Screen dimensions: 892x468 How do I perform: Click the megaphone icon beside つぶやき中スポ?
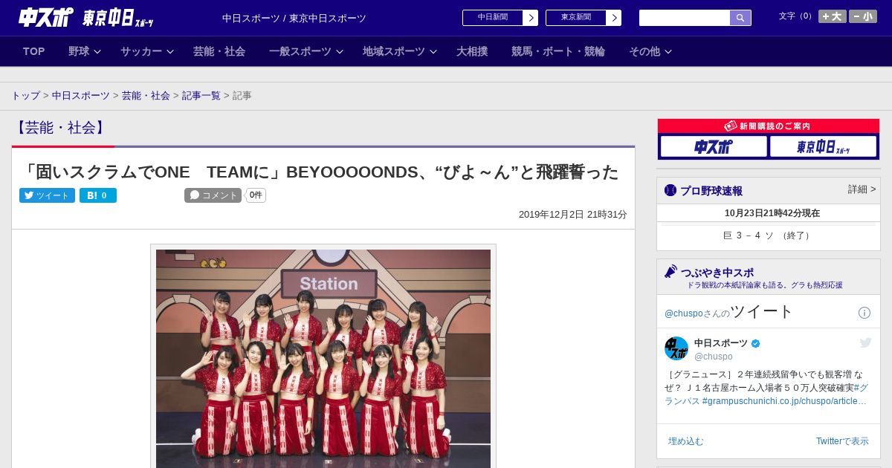tap(670, 271)
